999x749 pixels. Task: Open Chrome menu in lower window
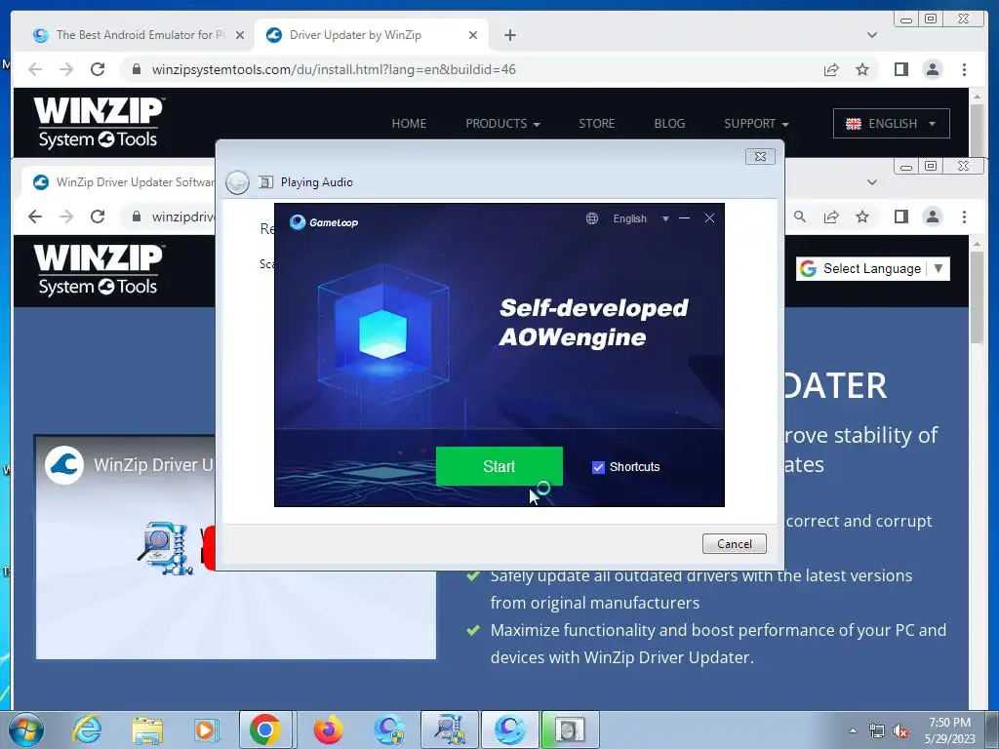(964, 217)
